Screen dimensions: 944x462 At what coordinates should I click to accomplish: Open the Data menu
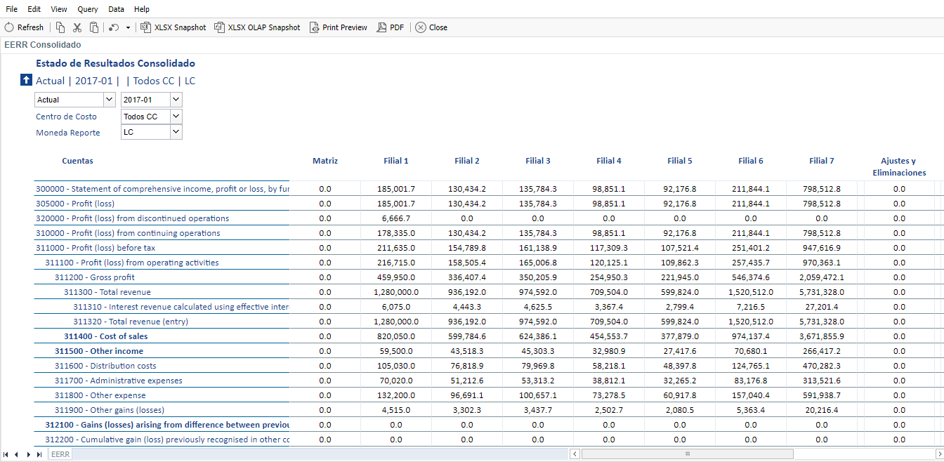117,9
